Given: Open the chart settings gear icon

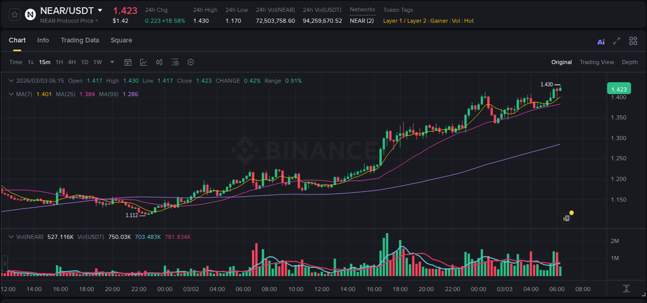Looking at the screenshot, I should click(x=190, y=62).
